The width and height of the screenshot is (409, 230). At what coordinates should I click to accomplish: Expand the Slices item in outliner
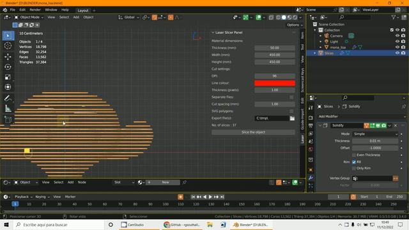[x=315, y=53]
